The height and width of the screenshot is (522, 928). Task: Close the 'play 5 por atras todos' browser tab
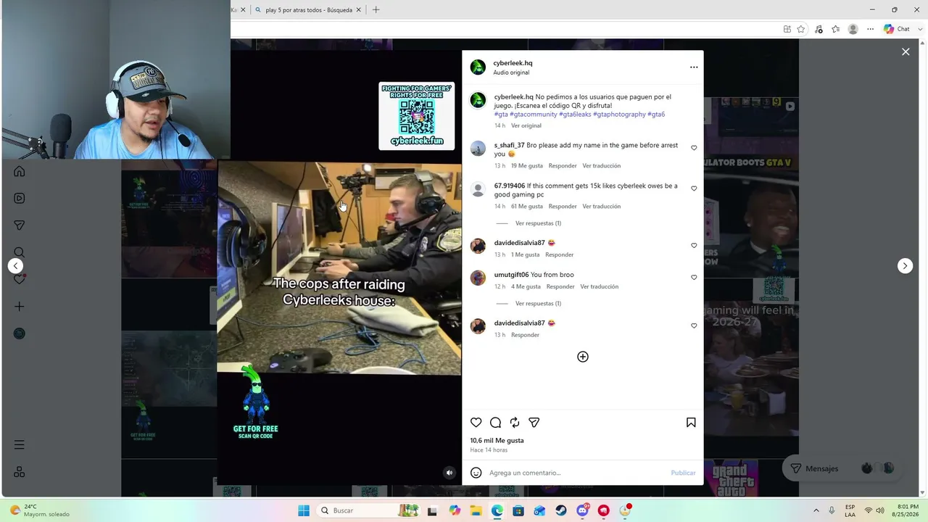[x=359, y=10]
